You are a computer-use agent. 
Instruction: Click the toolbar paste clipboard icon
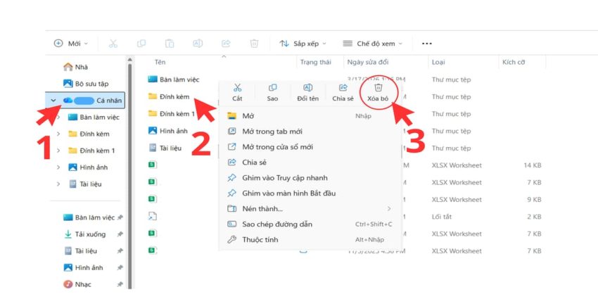coord(170,44)
